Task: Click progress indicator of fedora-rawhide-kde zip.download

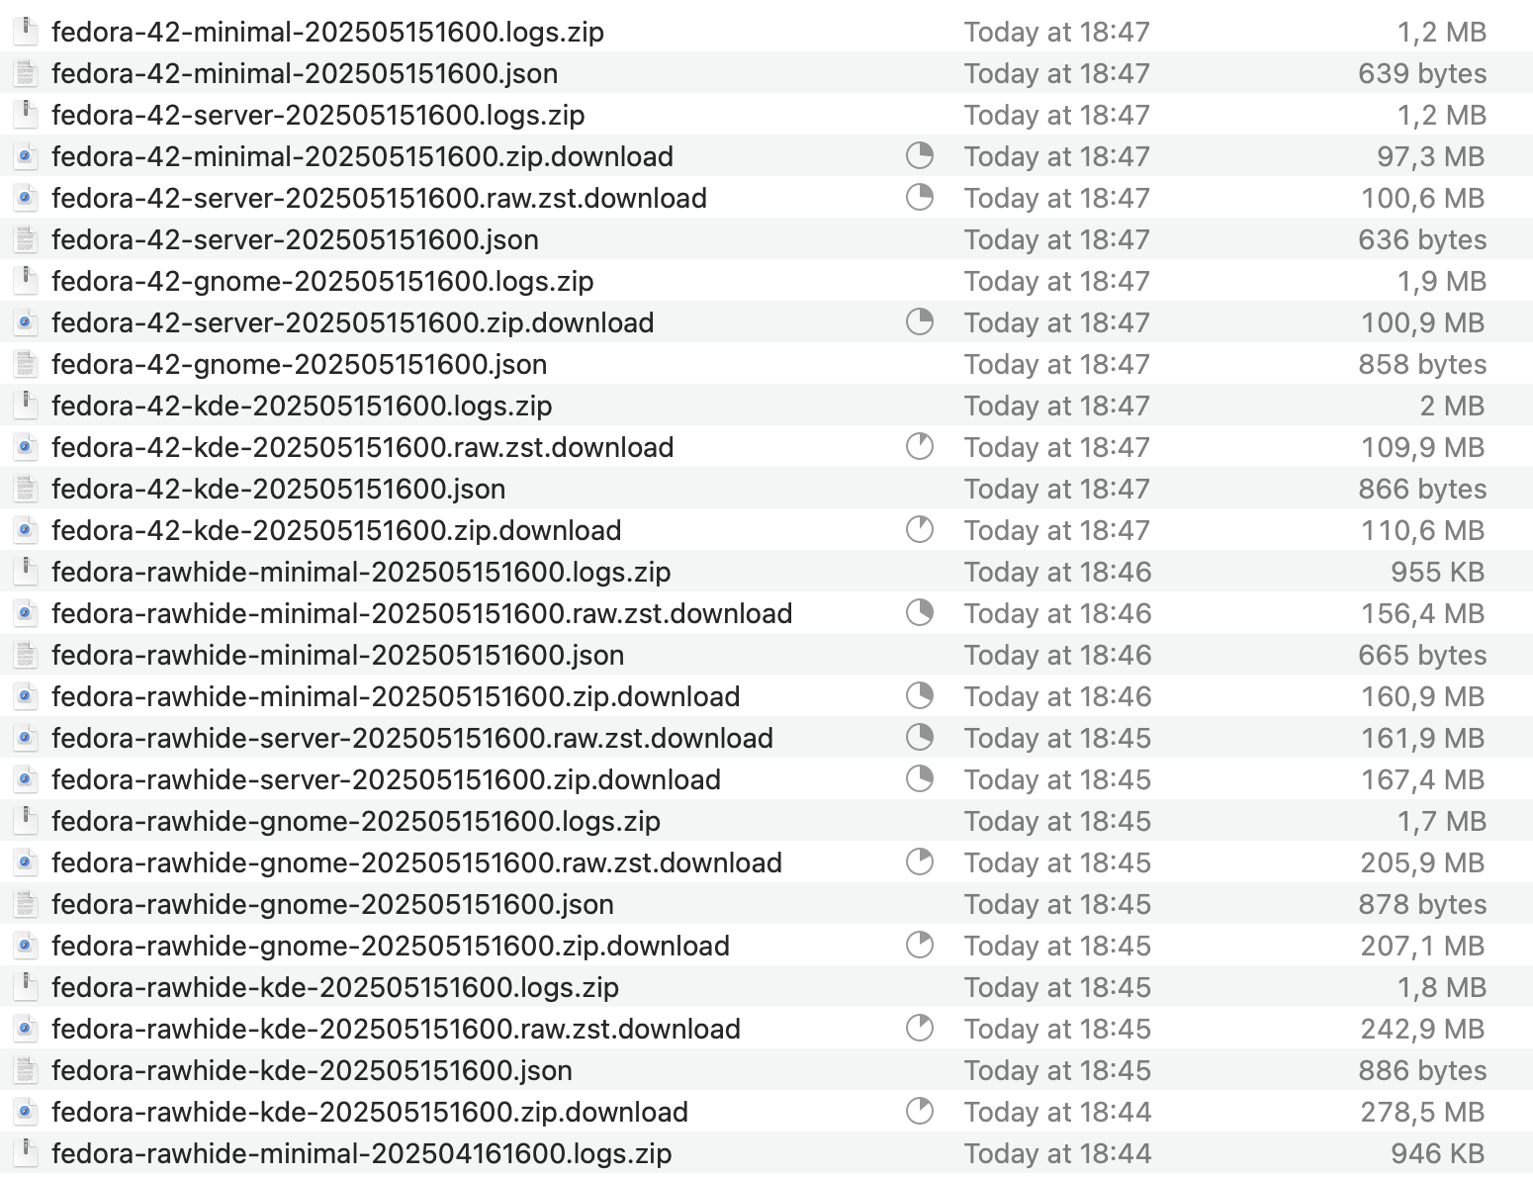Action: tap(920, 1111)
